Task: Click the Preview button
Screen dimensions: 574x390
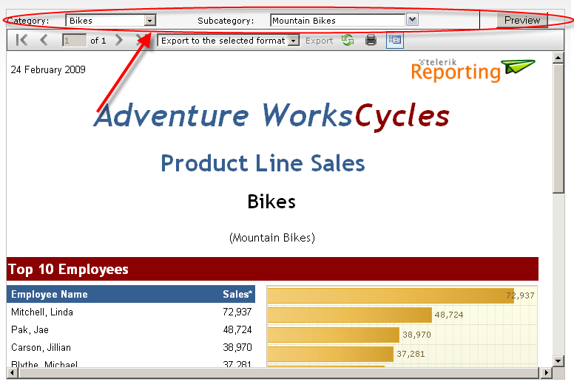Action: [522, 20]
